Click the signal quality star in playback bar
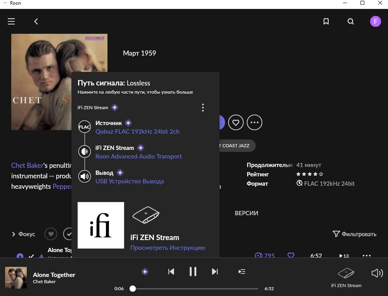 (x=145, y=272)
